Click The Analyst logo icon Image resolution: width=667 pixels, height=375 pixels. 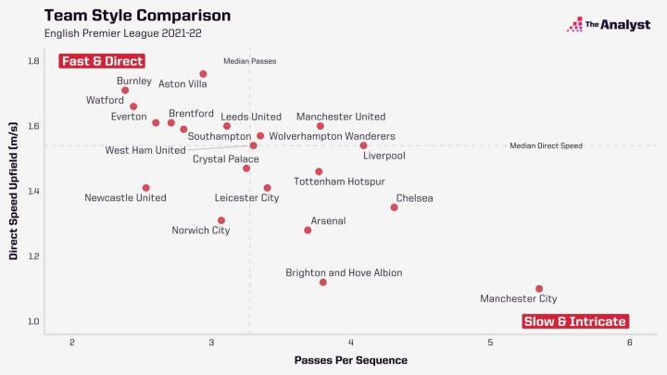pyautogui.click(x=574, y=24)
